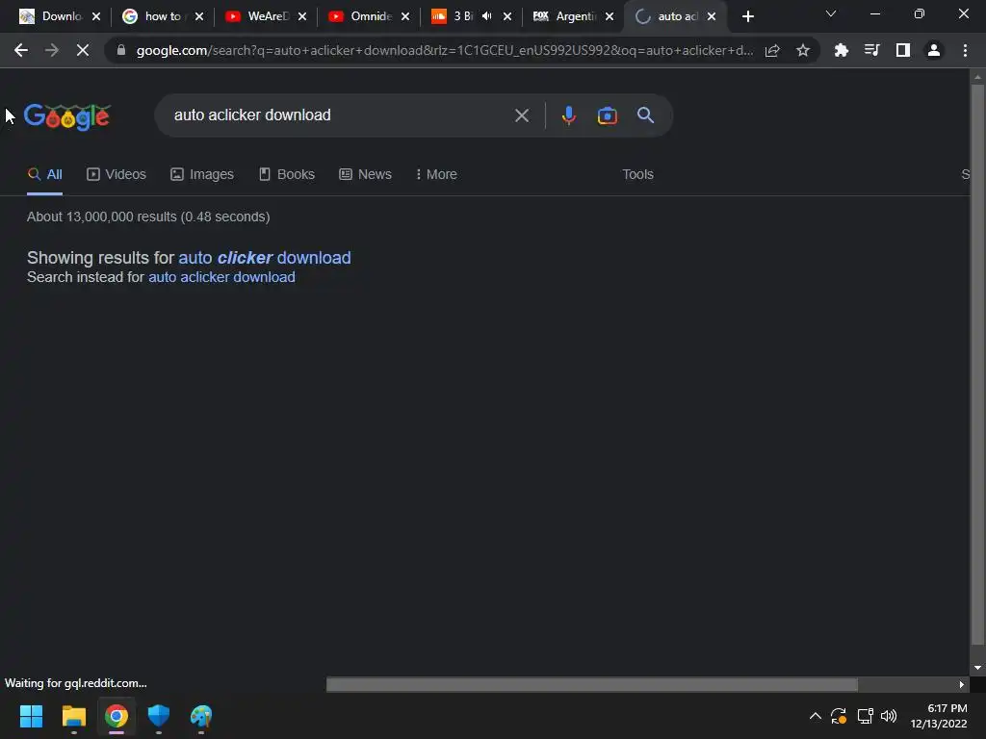
Task: Open a new tab with plus button
Action: (x=747, y=16)
